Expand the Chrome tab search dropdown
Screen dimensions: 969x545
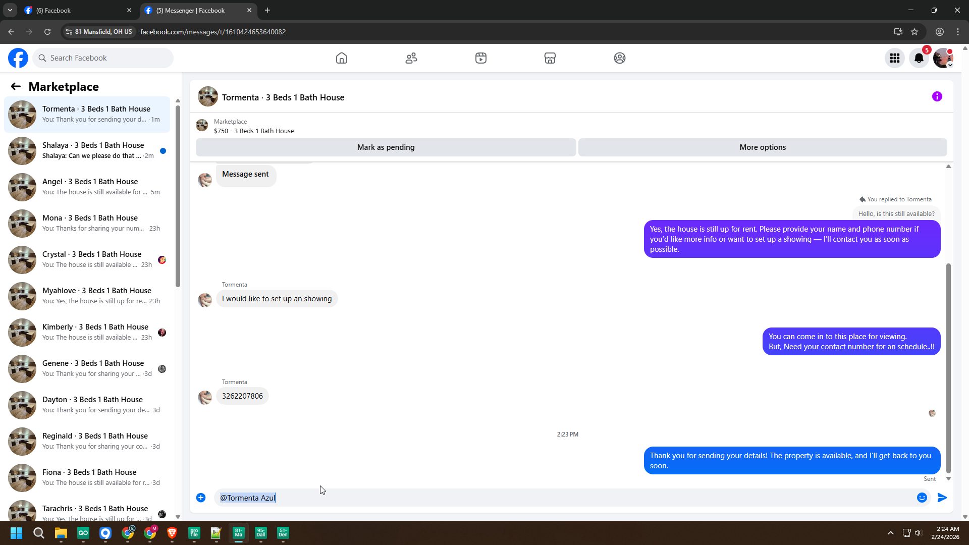(x=10, y=10)
